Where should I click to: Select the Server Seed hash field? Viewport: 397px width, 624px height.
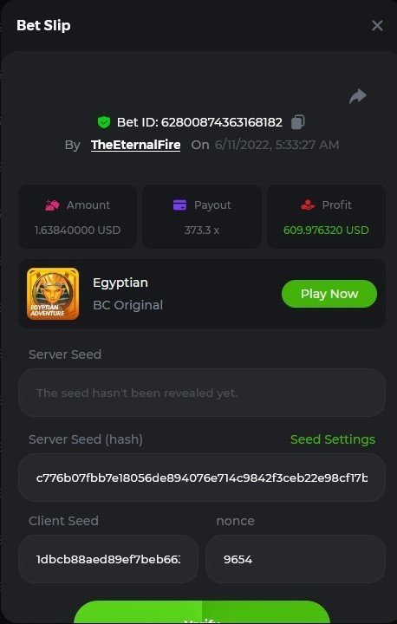202,478
